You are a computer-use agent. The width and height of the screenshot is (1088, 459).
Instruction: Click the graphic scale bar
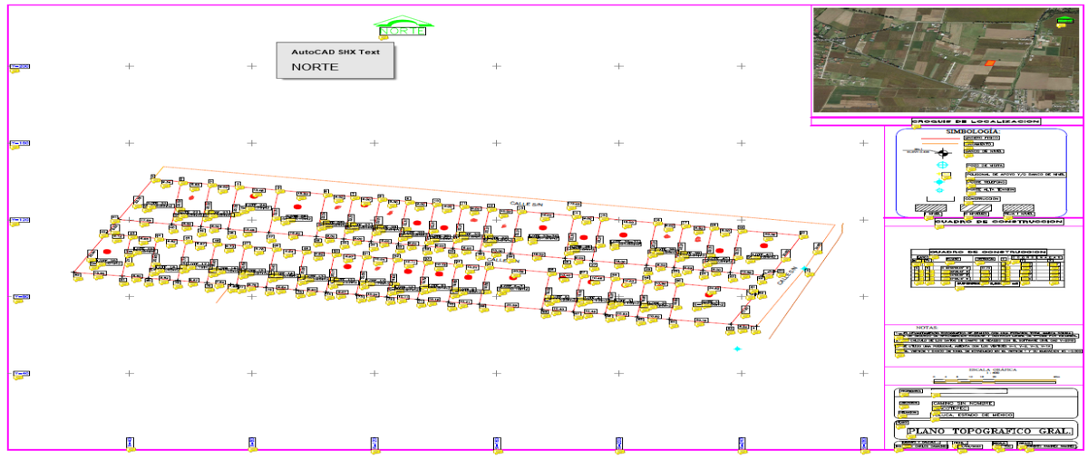coord(995,381)
